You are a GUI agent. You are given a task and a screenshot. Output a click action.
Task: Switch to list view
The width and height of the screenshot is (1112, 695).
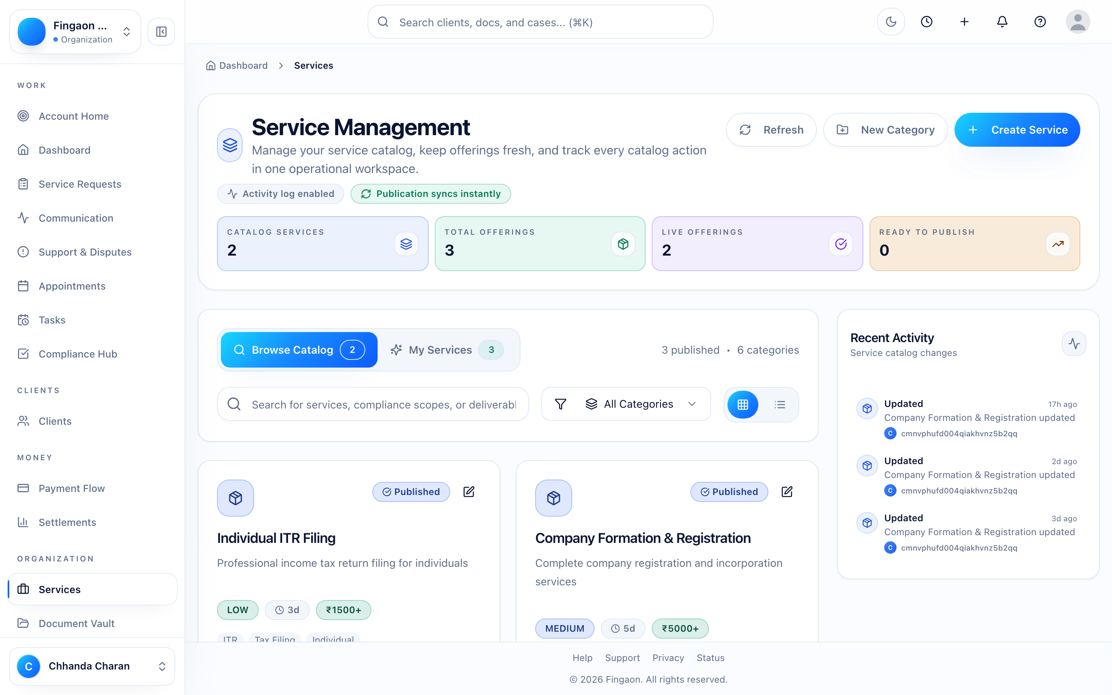point(780,405)
